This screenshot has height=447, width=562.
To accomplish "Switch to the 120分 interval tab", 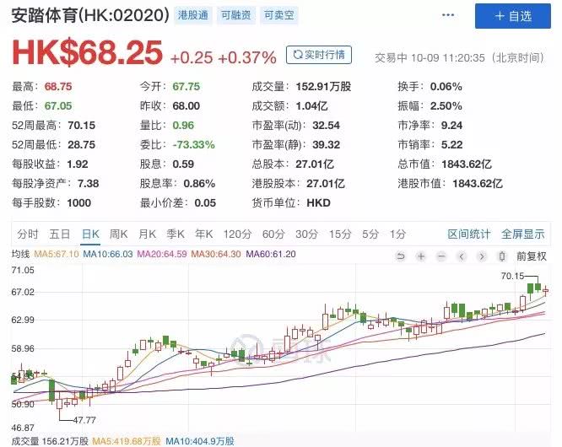I will [x=237, y=234].
